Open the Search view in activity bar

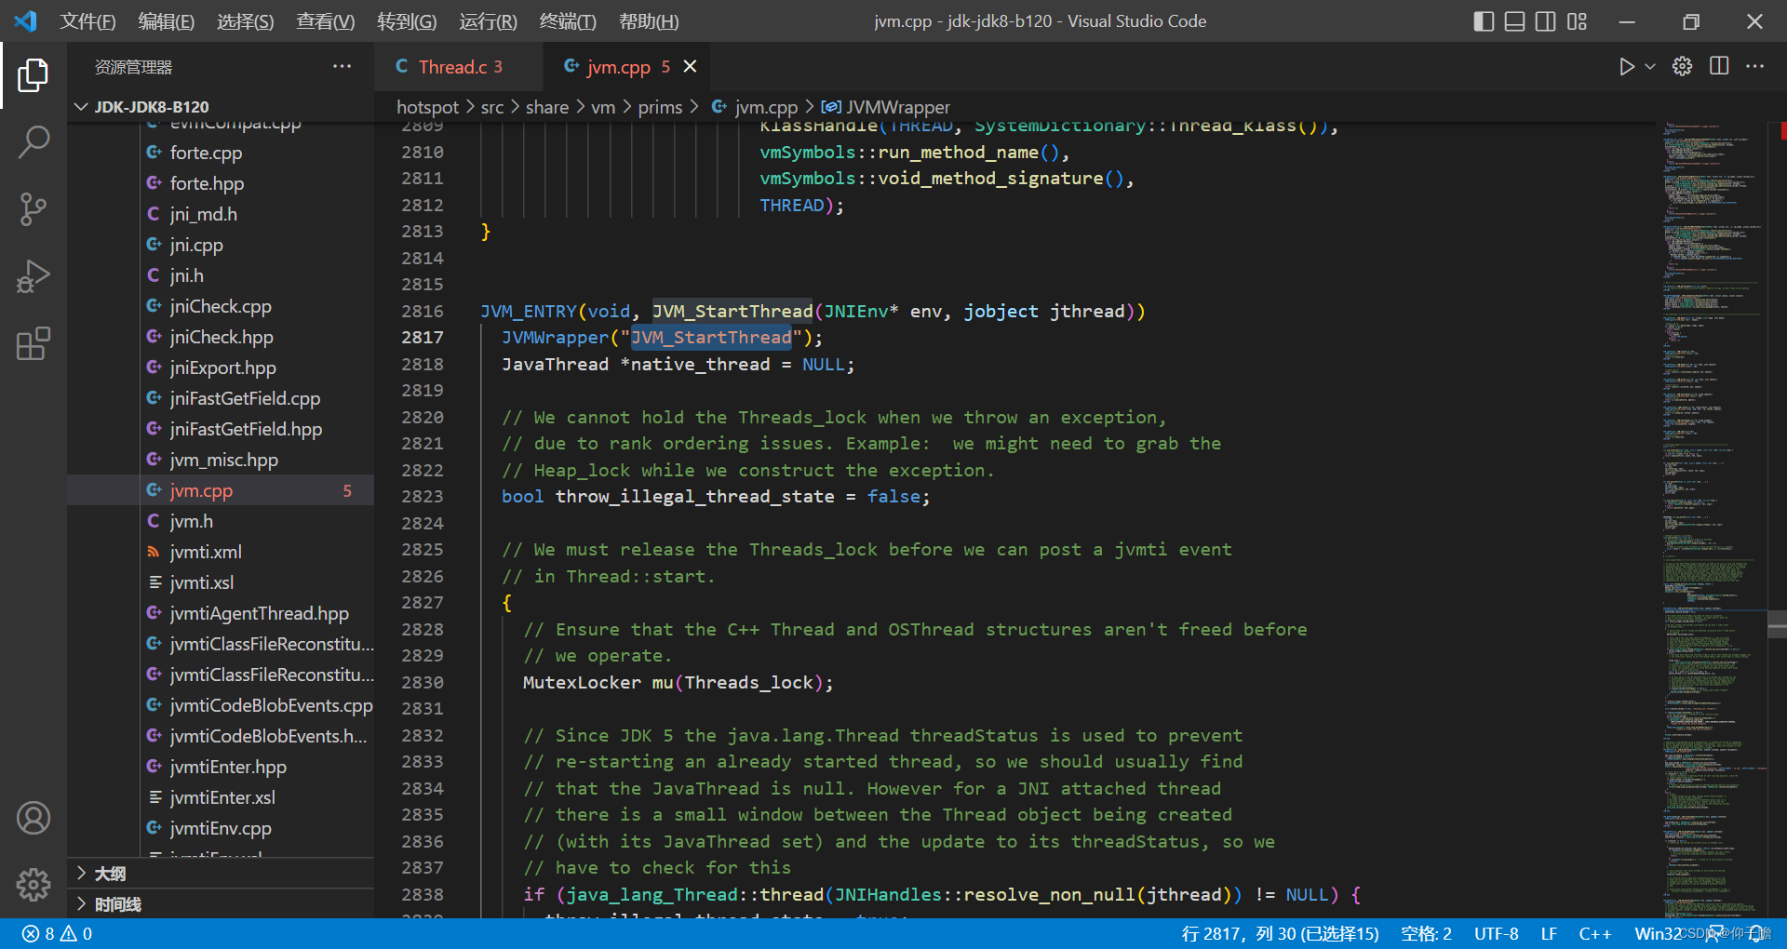click(34, 142)
